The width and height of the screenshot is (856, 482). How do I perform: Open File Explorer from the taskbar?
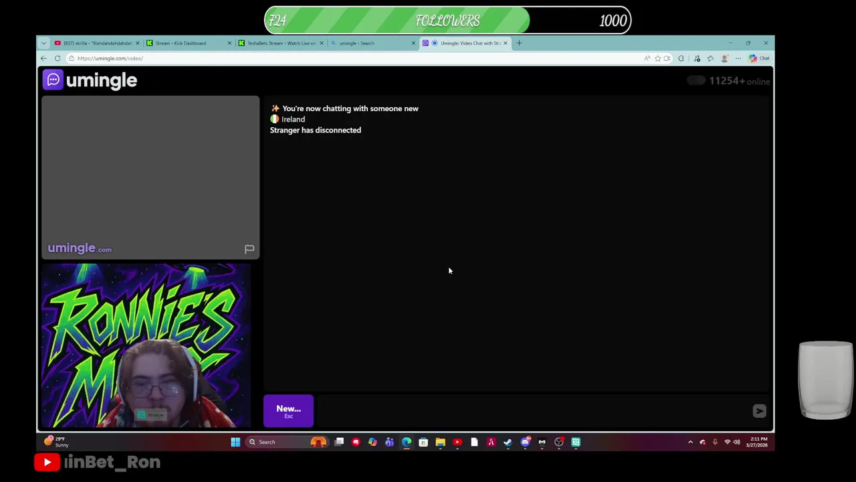coord(440,442)
